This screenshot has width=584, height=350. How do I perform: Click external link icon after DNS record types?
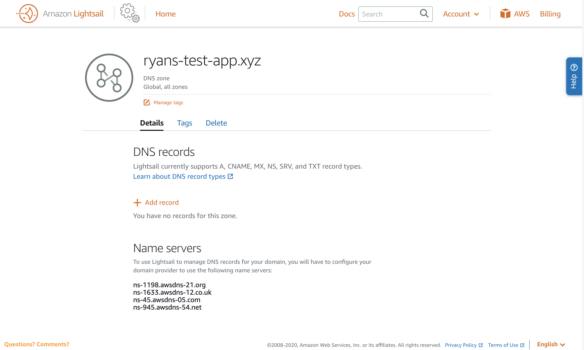tap(231, 176)
